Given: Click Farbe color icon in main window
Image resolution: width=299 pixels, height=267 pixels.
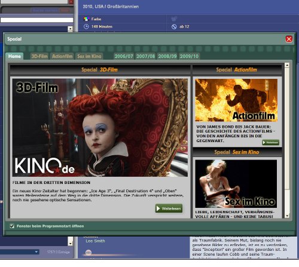Looking at the screenshot, I should click(x=86, y=19).
